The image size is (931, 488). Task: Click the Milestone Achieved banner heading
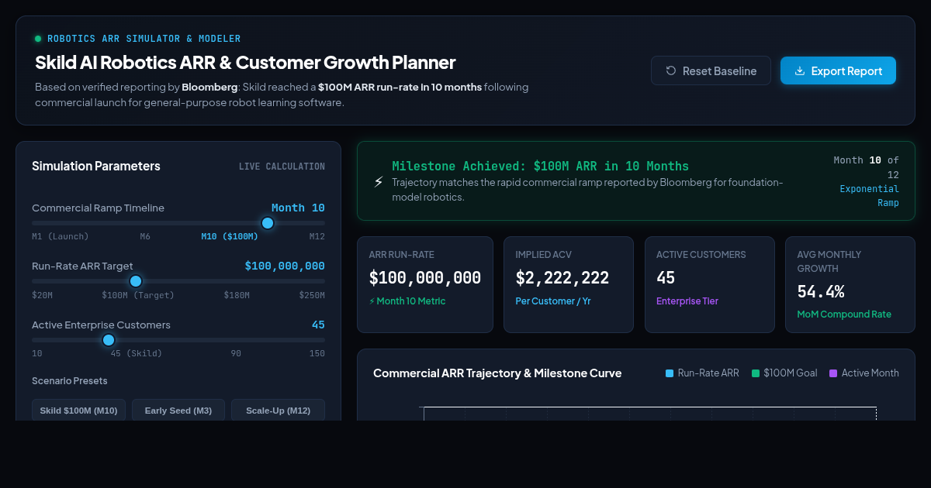[x=541, y=166]
